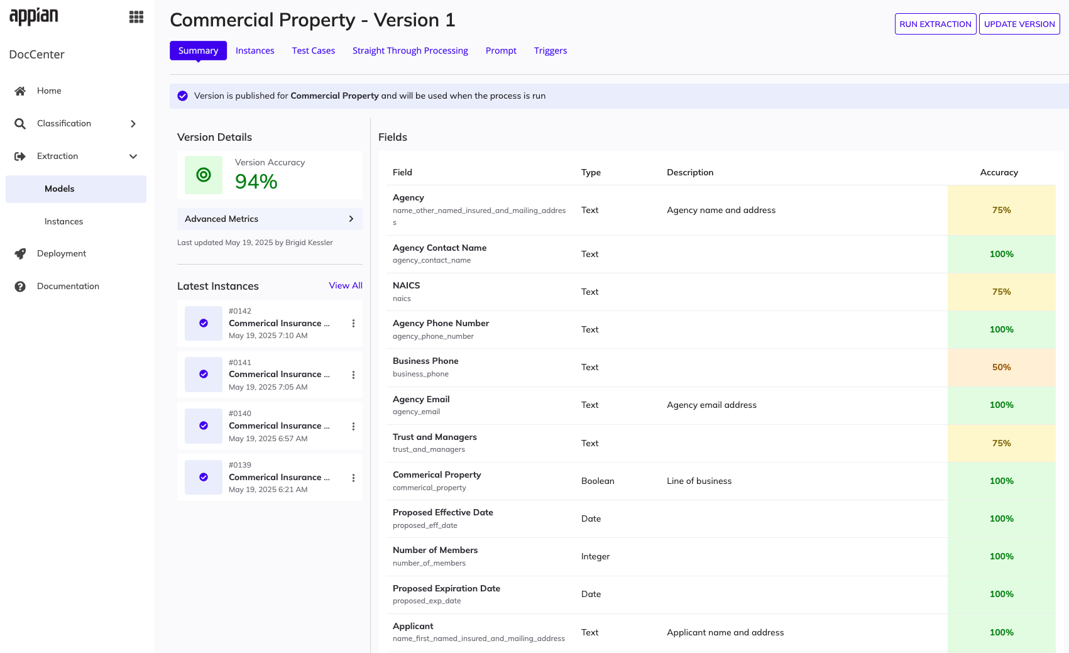Click the RUN EXTRACTION button
This screenshot has width=1069, height=653.
[935, 24]
